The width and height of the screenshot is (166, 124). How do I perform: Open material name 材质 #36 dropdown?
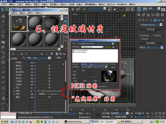point(49,58)
